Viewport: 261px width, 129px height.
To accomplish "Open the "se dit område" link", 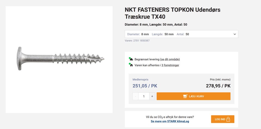I will pyautogui.click(x=170, y=59).
